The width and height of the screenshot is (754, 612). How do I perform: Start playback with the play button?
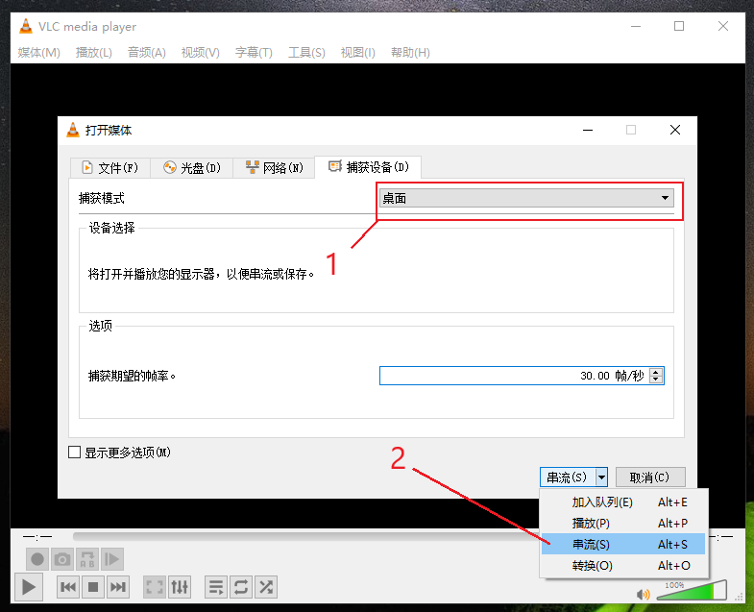[29, 587]
